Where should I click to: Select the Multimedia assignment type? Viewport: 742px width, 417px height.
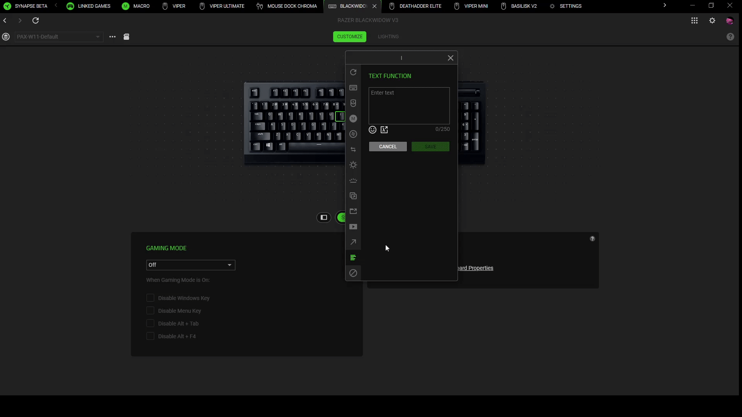click(x=353, y=227)
